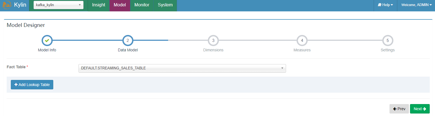Open the Welcome, ADMIN user menu

click(x=417, y=5)
